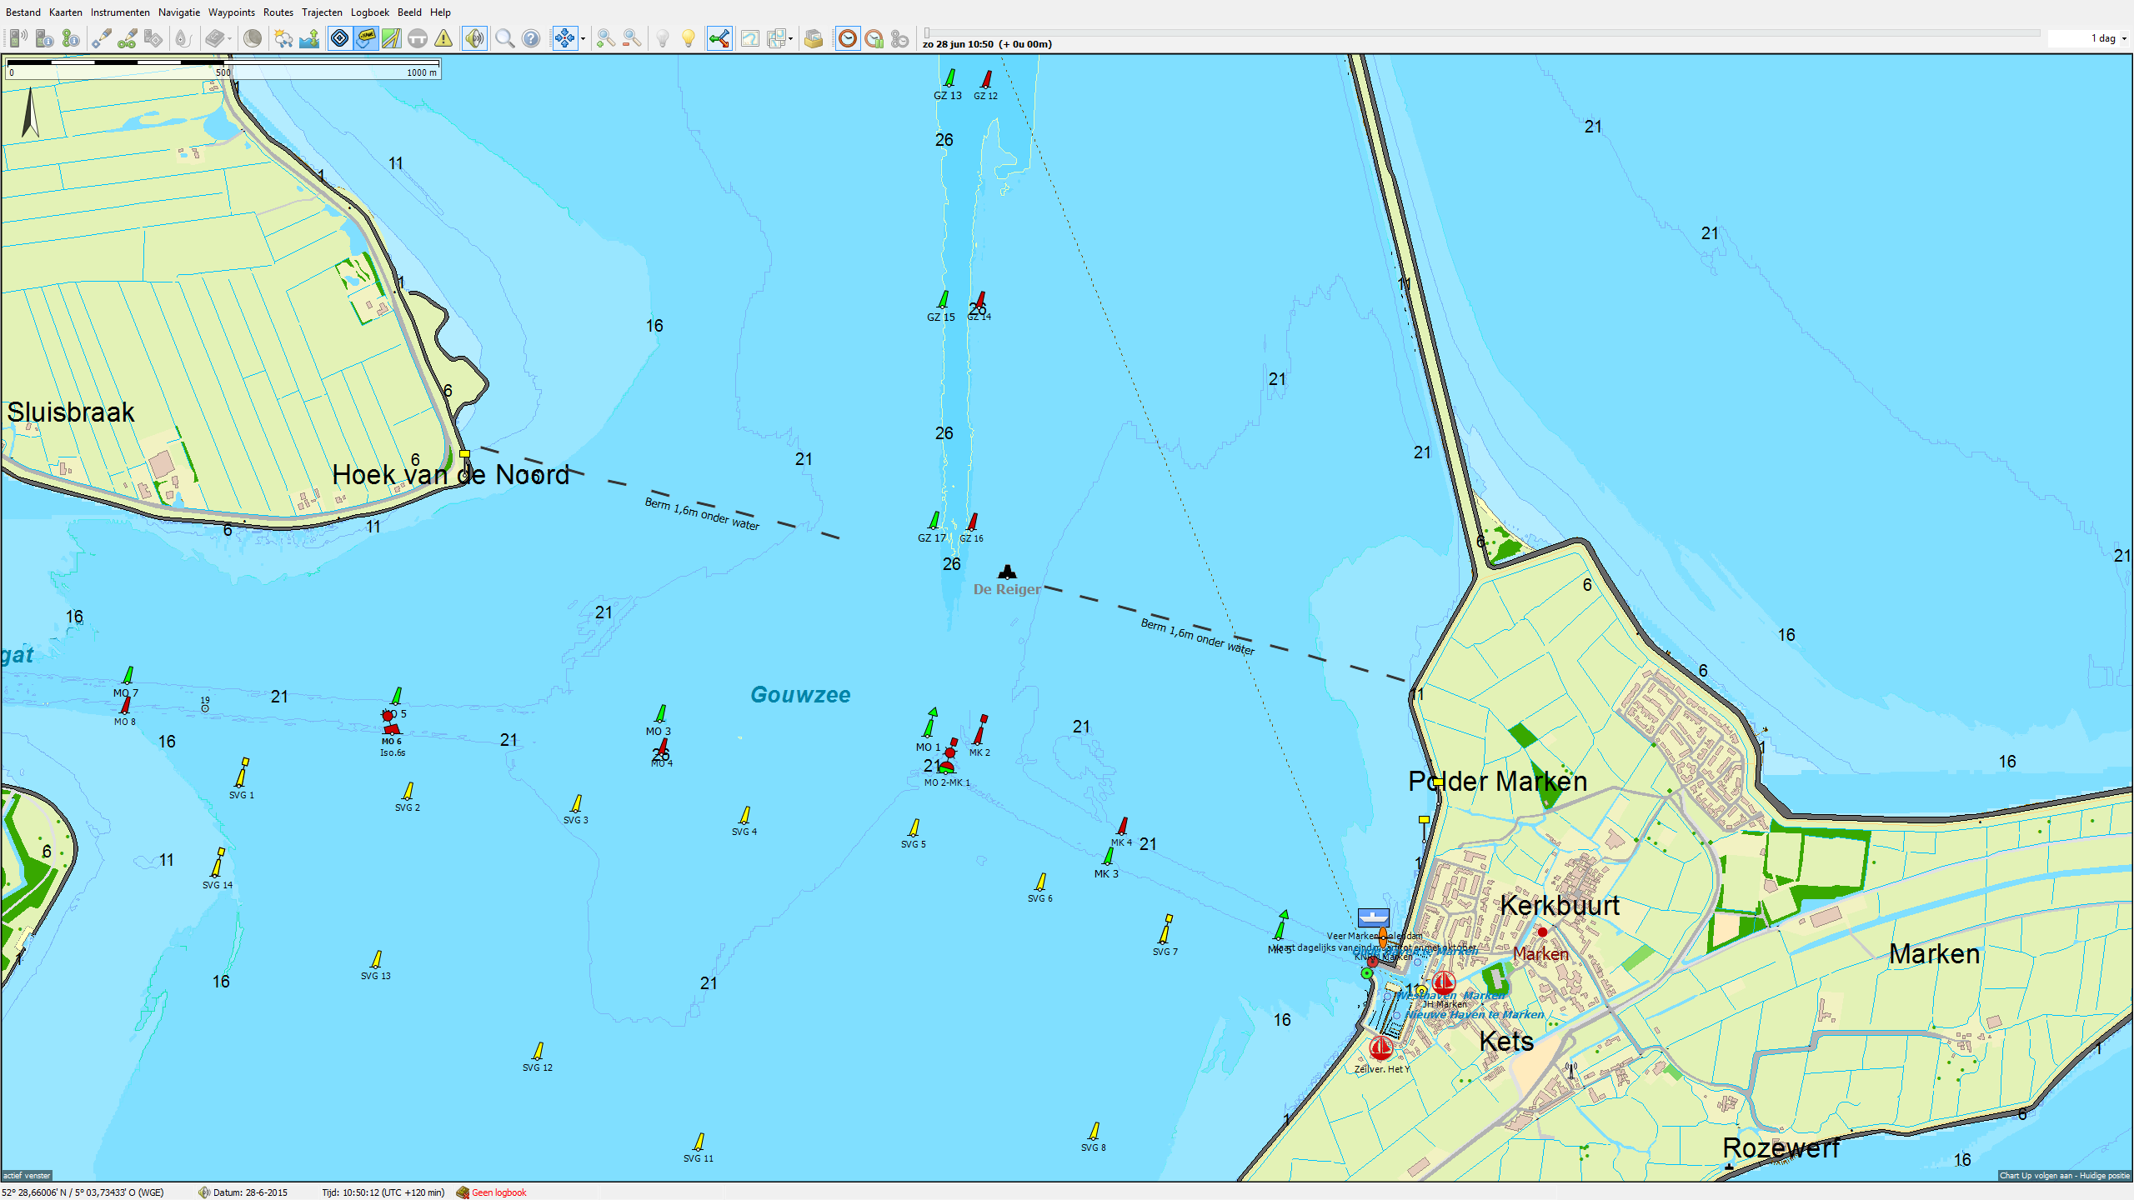This screenshot has width=2134, height=1200.
Task: Click the SVG 4 yellow buoy
Action: (x=745, y=815)
